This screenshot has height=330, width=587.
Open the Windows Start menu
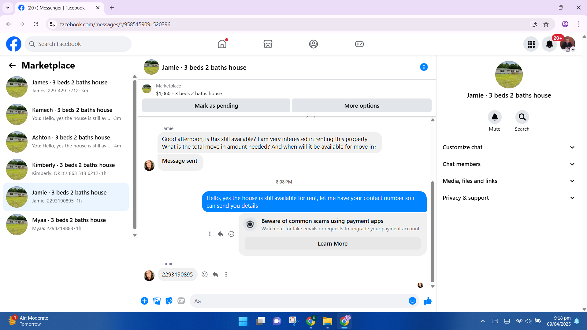point(243,321)
